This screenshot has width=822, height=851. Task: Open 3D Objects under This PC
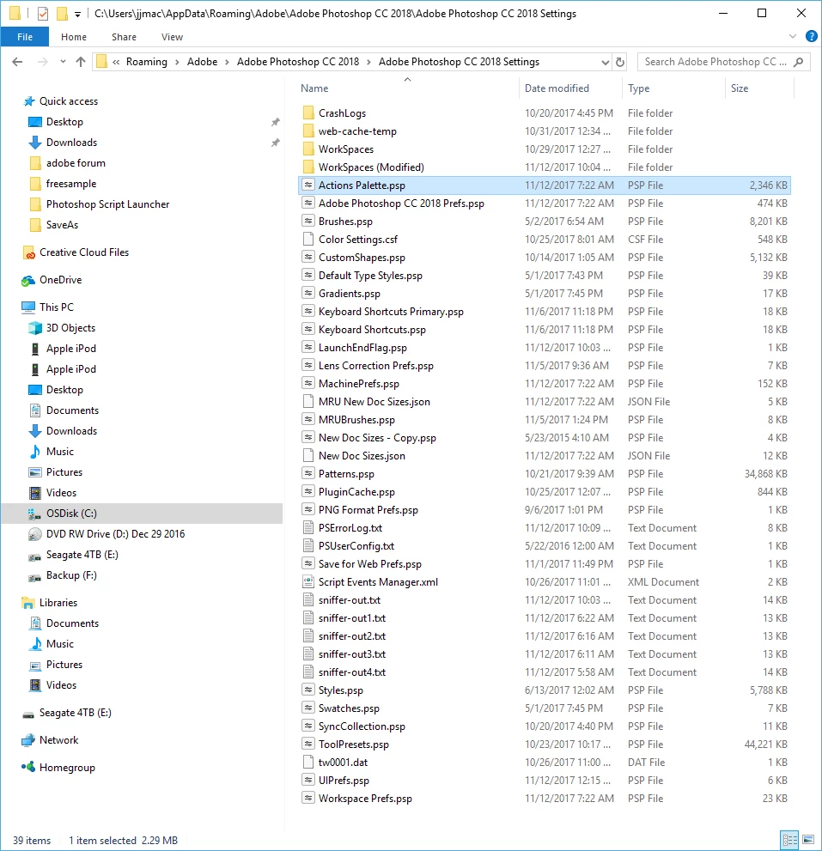[x=70, y=328]
